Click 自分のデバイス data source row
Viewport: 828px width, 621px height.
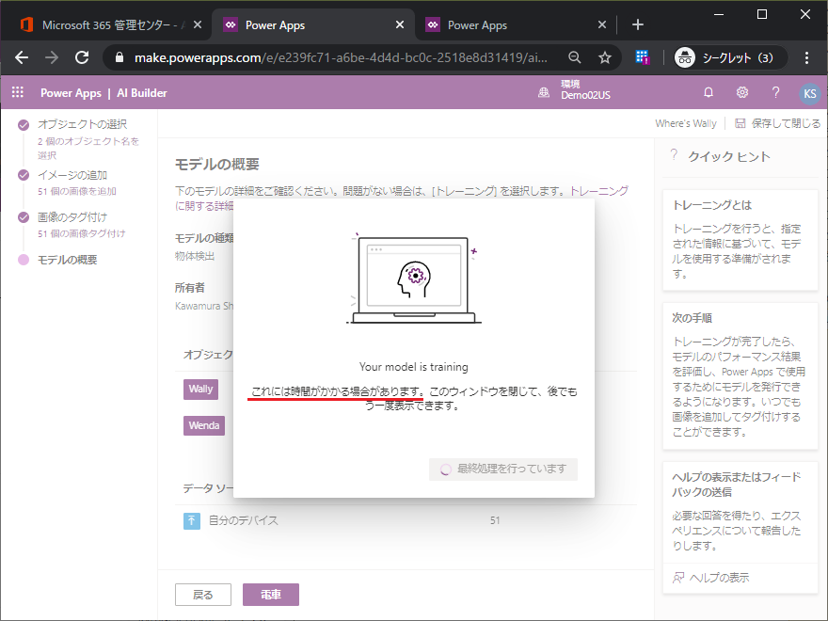coord(406,520)
